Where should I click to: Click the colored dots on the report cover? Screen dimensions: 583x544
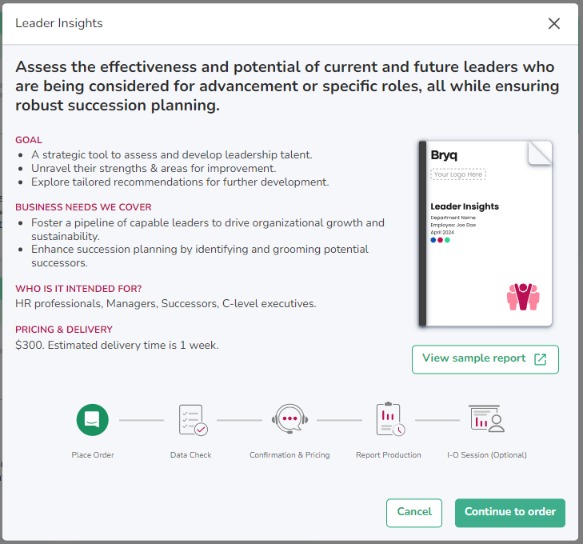(440, 240)
